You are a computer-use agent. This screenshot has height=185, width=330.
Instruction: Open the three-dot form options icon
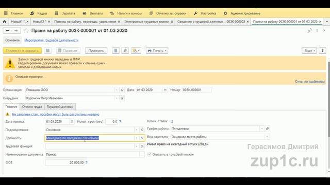tap(317, 31)
